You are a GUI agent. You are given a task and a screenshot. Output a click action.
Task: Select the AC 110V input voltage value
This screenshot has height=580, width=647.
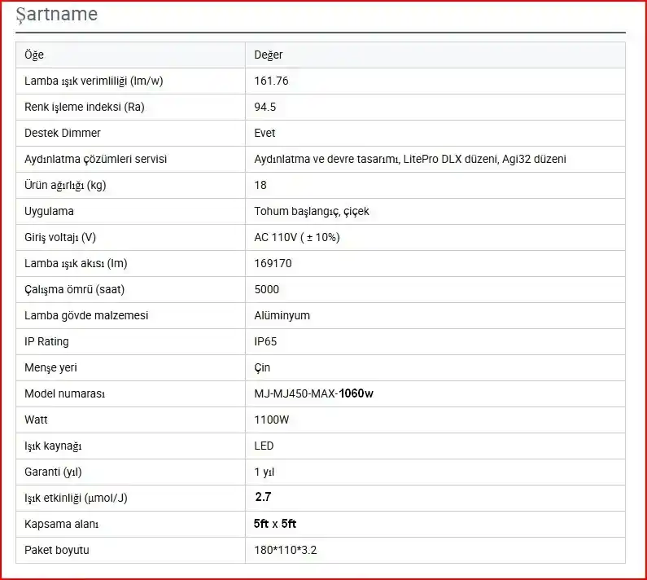point(297,237)
